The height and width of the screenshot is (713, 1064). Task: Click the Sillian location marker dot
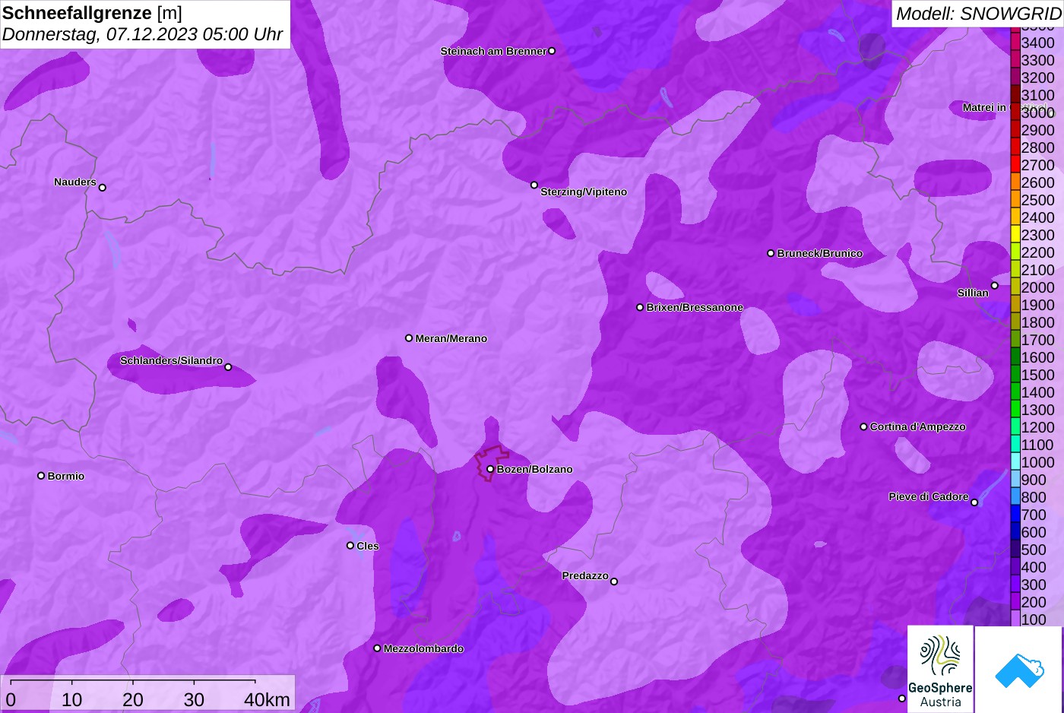[994, 286]
